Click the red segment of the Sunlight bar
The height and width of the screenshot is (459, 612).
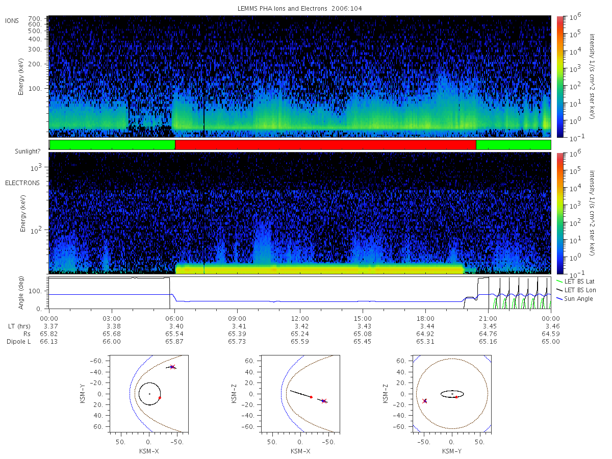point(325,145)
